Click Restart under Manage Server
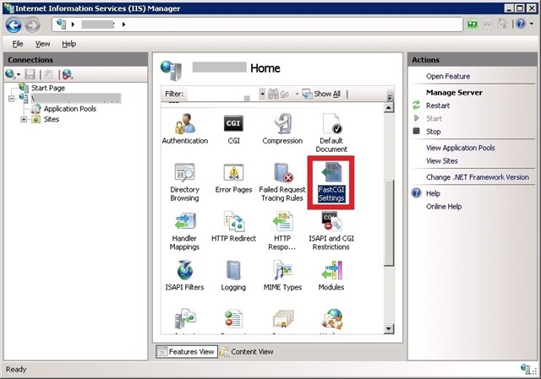The width and height of the screenshot is (541, 379). pos(438,106)
